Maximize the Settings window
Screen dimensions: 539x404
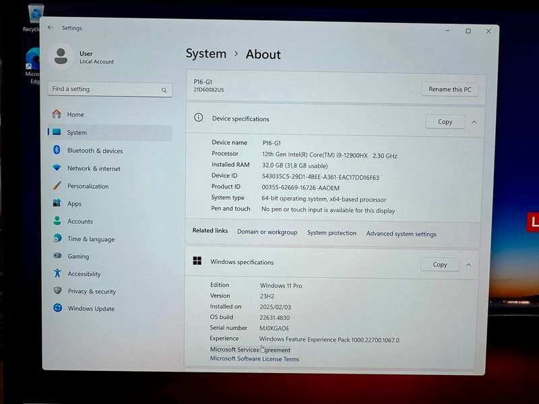[x=468, y=31]
